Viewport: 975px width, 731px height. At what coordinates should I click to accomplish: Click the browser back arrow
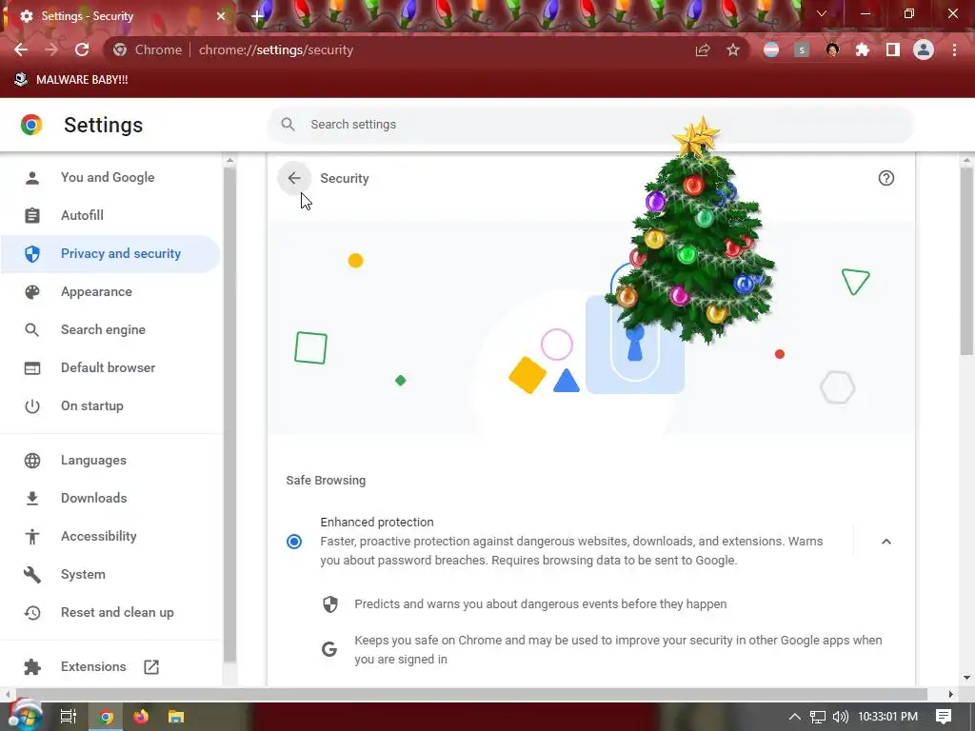(21, 49)
